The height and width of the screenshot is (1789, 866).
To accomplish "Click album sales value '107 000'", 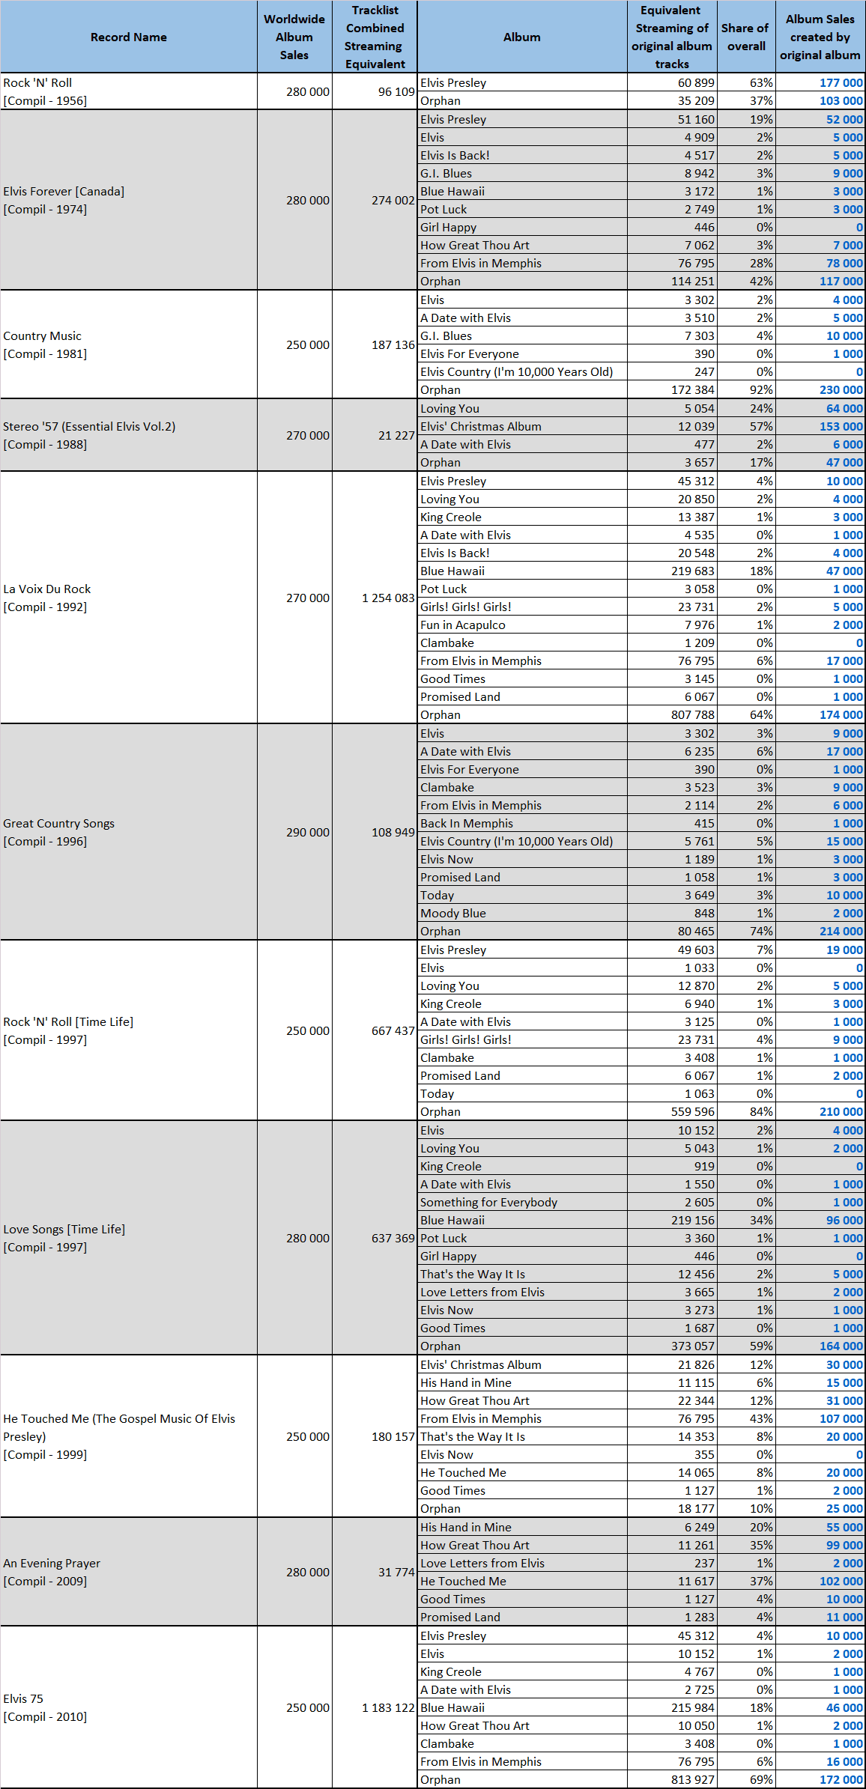I will [841, 1418].
